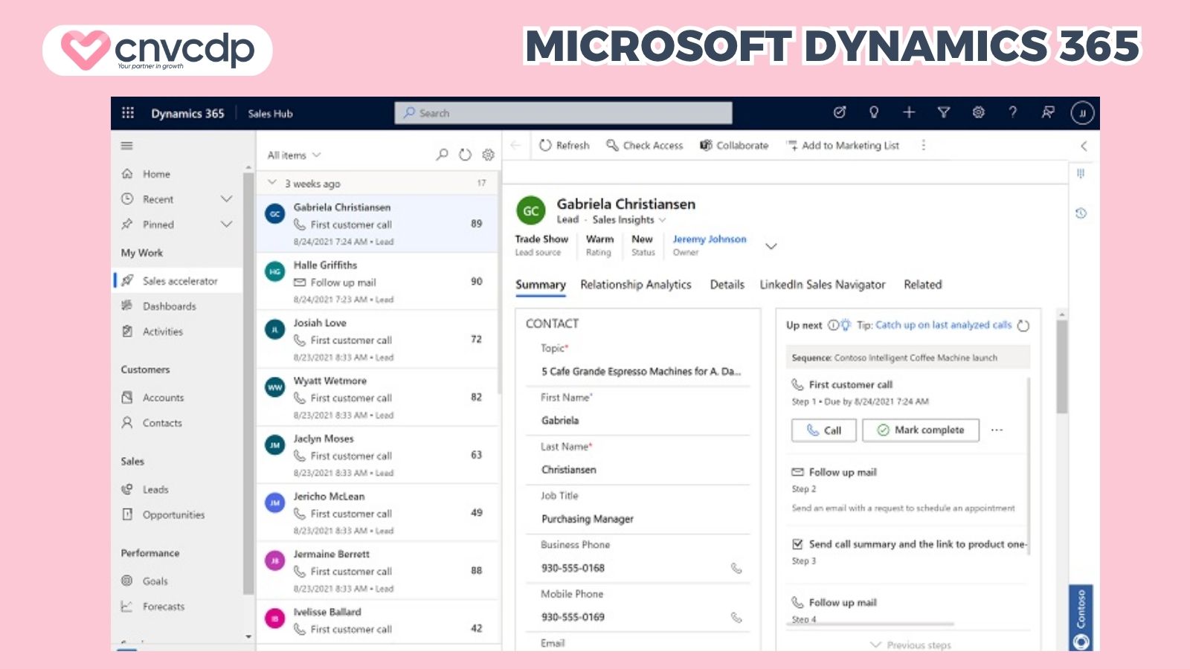Open the user profile avatar
Screen dimensions: 1190x669
coord(1082,113)
